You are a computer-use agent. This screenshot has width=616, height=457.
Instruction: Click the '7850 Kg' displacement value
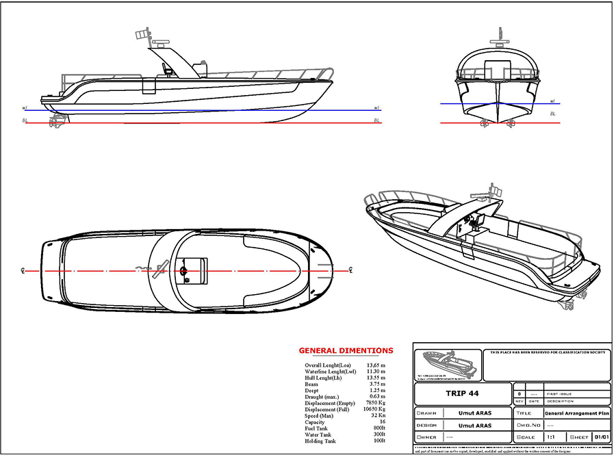(x=376, y=403)
